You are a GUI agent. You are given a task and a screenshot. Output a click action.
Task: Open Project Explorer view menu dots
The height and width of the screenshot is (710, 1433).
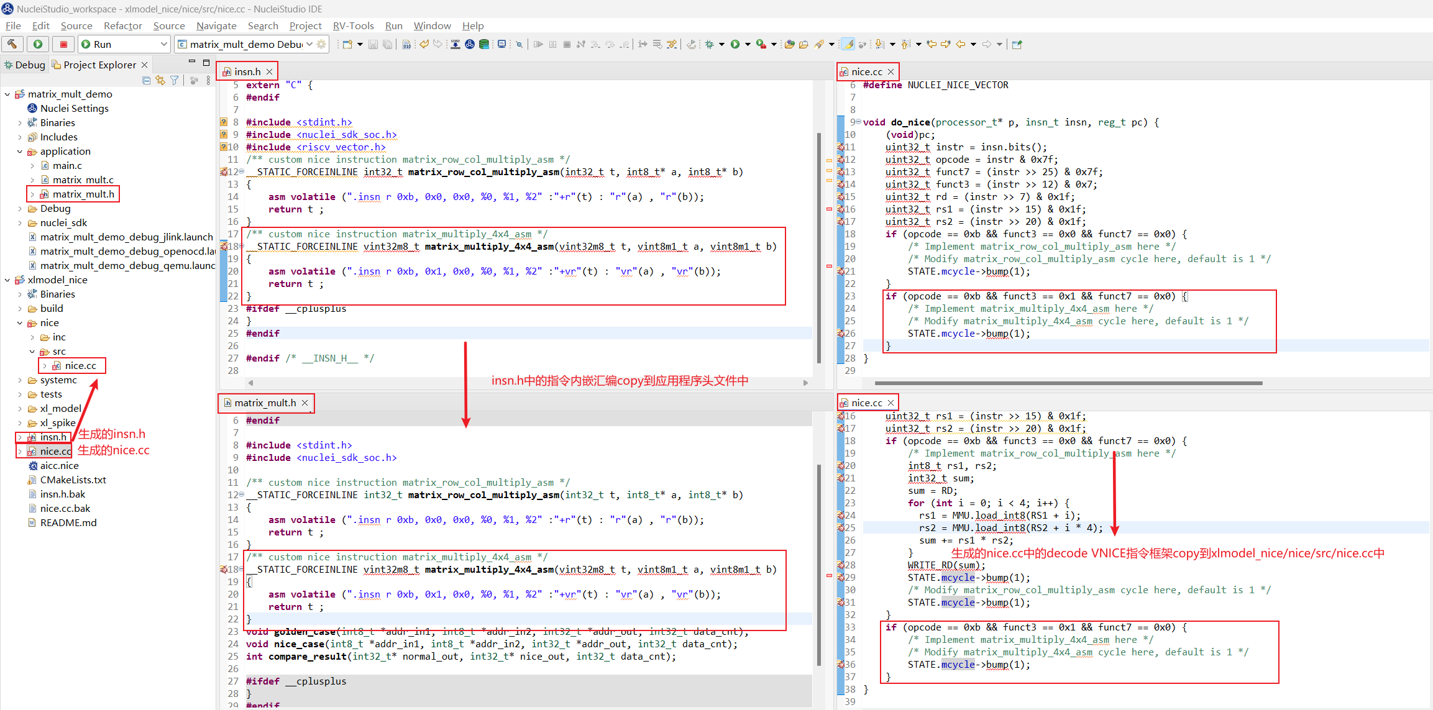click(x=208, y=80)
